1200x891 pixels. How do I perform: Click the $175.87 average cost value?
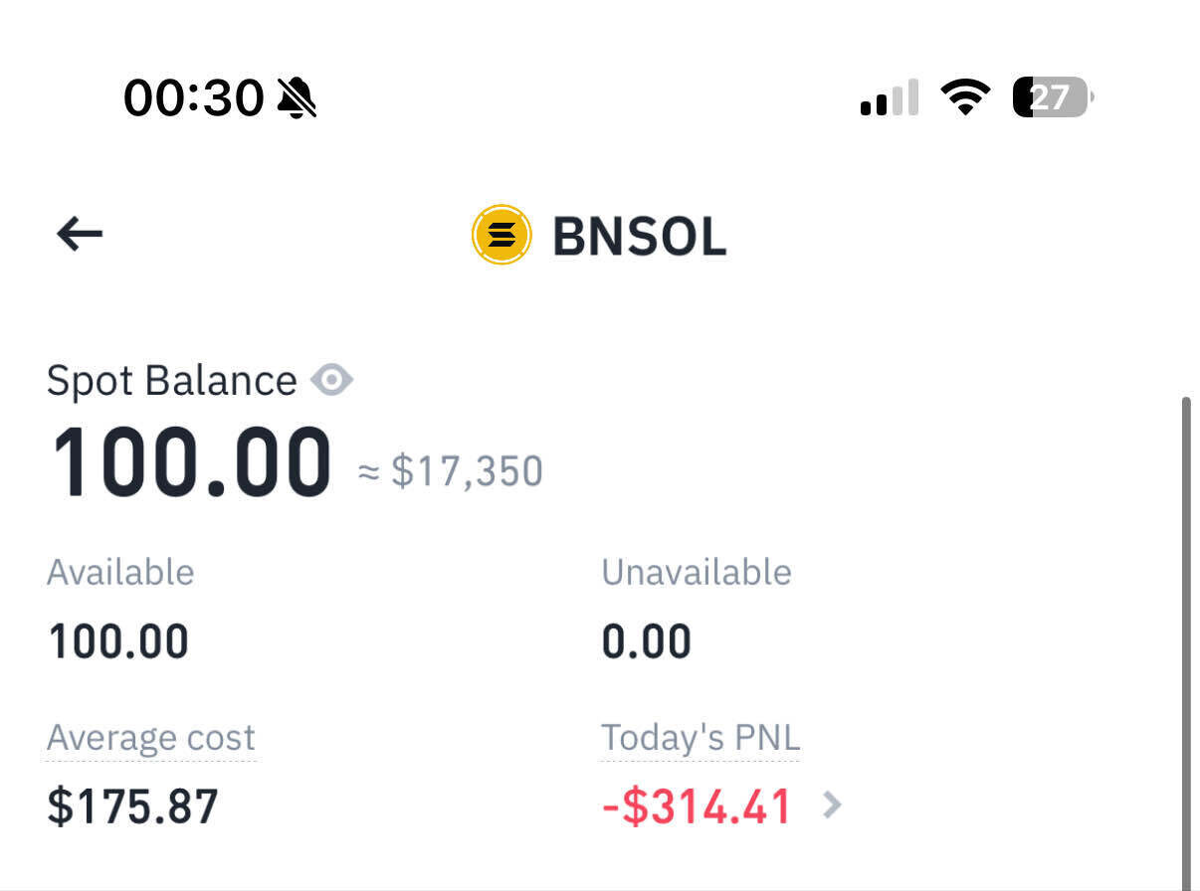point(132,806)
